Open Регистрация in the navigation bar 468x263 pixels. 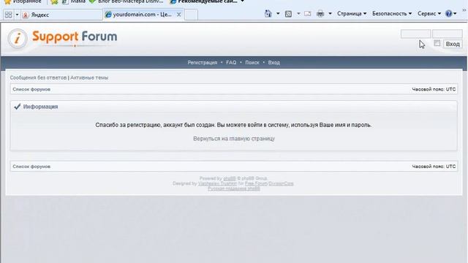click(203, 63)
